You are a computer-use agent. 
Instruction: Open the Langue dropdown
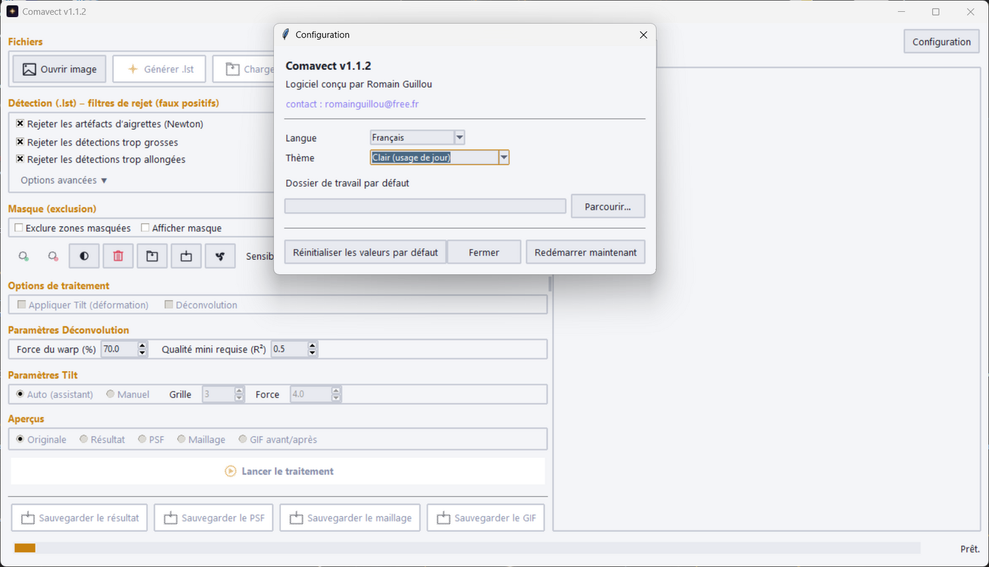pos(460,137)
